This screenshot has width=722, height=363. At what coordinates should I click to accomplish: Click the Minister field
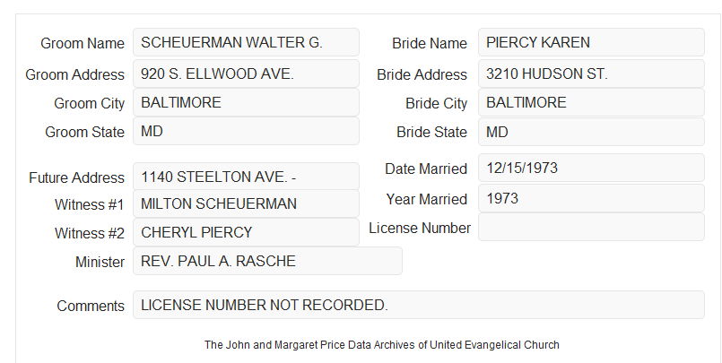(x=267, y=261)
